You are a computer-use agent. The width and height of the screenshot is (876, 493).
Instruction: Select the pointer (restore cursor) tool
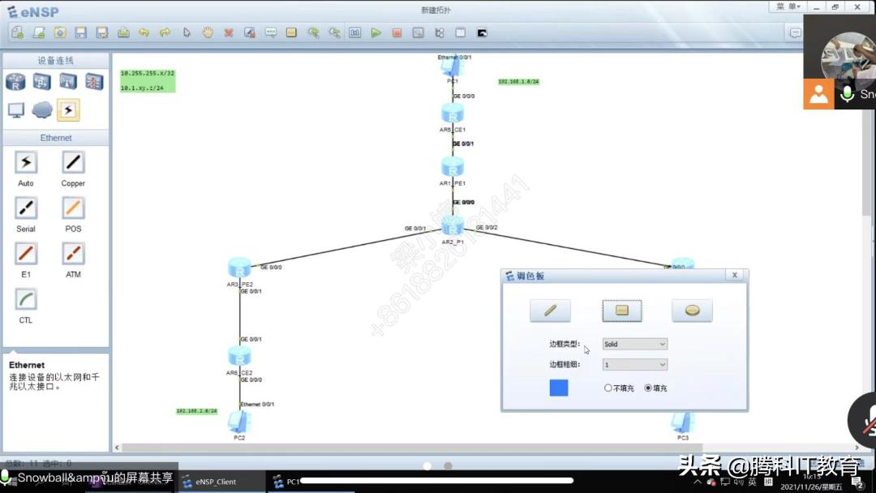tap(187, 32)
